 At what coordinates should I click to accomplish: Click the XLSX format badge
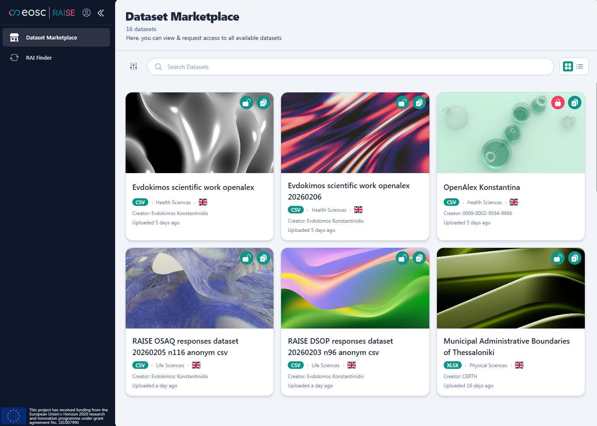(x=453, y=365)
